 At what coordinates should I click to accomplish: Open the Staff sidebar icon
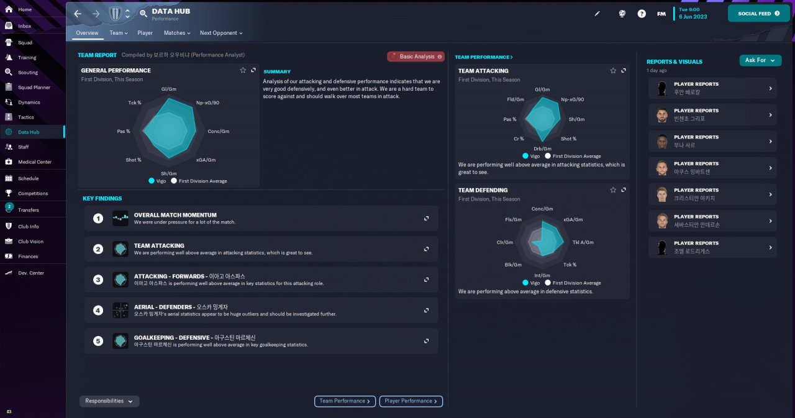(x=9, y=147)
